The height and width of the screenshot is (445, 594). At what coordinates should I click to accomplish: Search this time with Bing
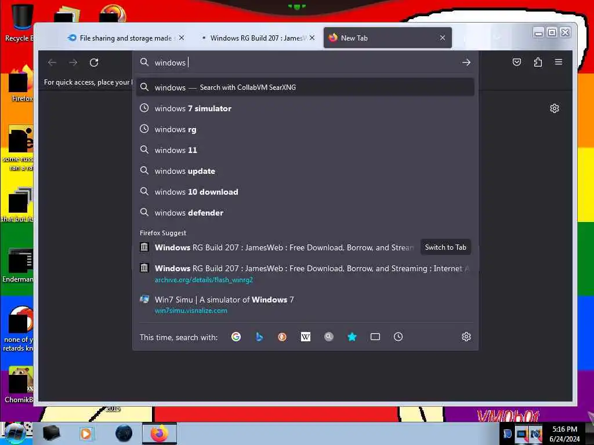259,337
